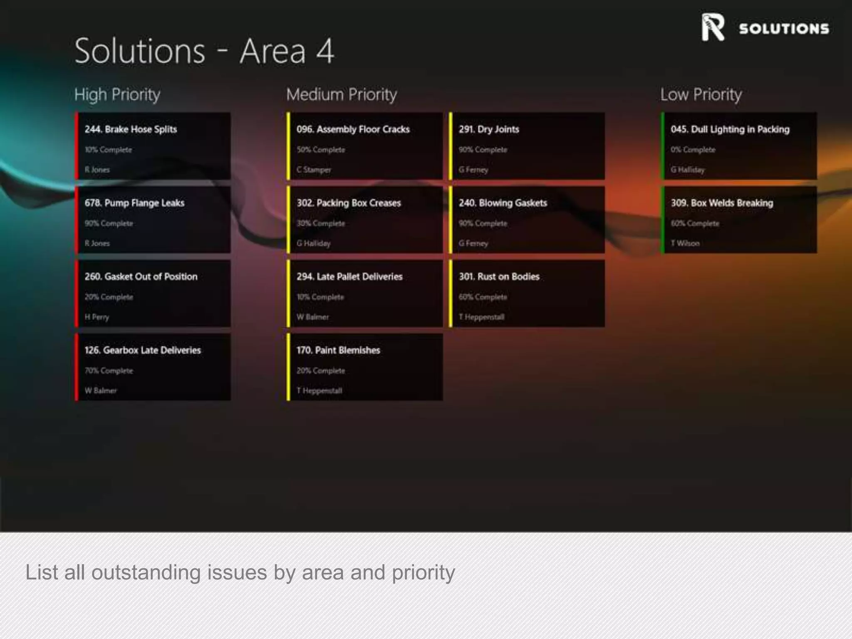This screenshot has height=639, width=852.
Task: Click the R Solutions logo icon
Action: [x=713, y=27]
